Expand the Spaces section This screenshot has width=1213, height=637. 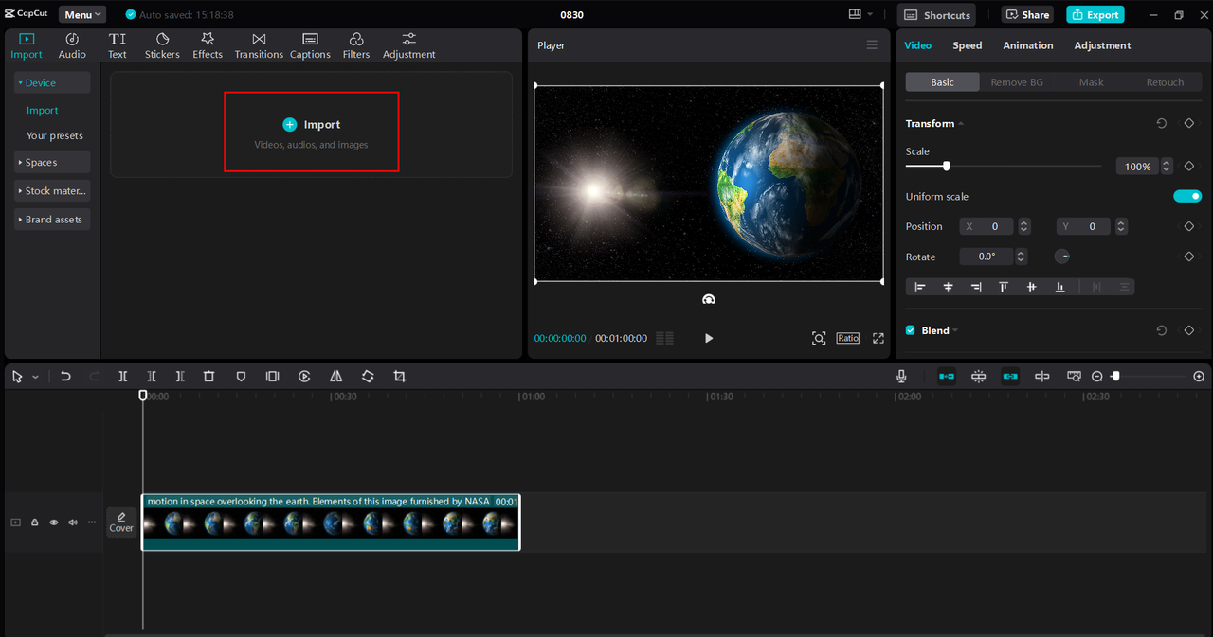click(52, 162)
